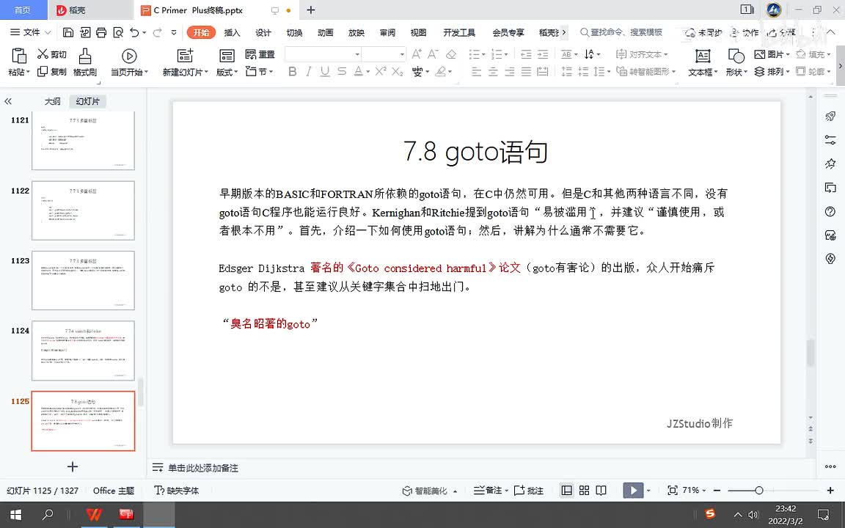The image size is (845, 528).
Task: Expand the Section (节) dropdown
Action: pyautogui.click(x=271, y=72)
